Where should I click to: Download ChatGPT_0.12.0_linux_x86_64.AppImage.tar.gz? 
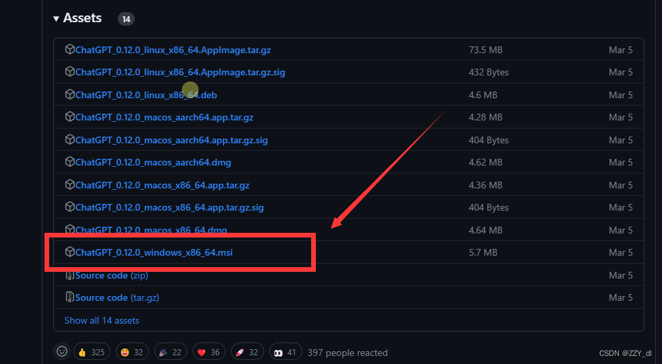coord(173,50)
